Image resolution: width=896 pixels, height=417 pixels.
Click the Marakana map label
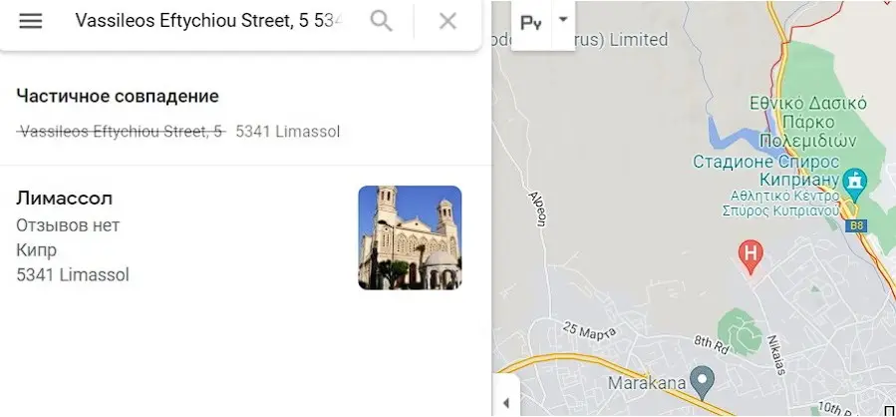click(x=646, y=383)
